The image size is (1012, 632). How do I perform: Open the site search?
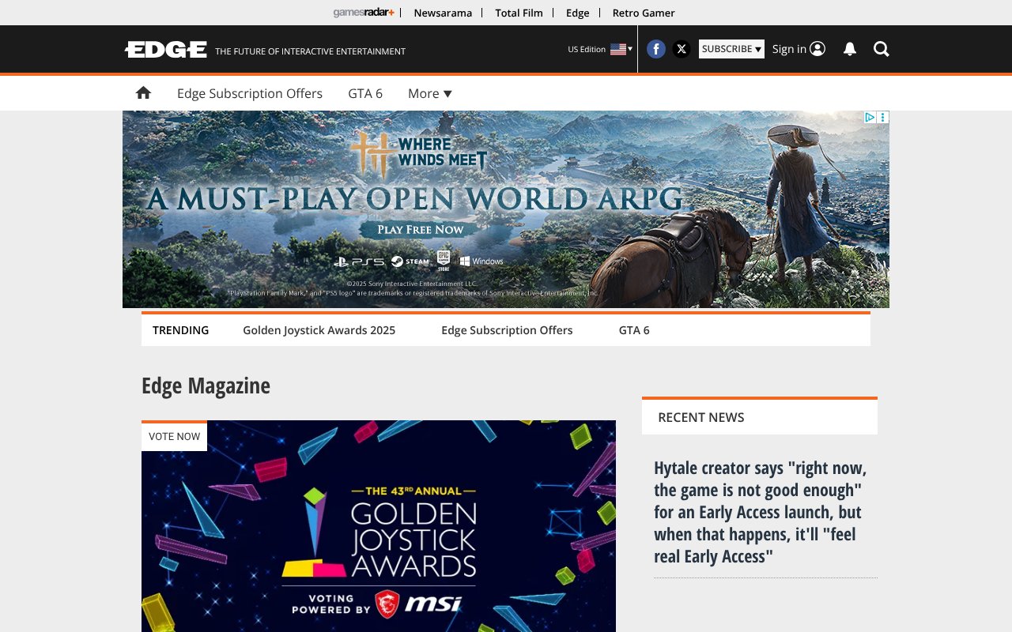click(881, 49)
